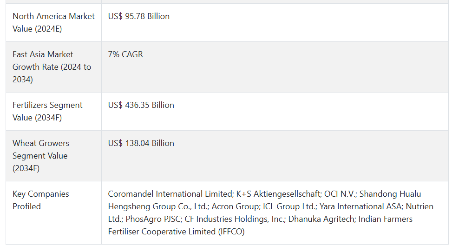Viewport: 452px width, 246px height.
Task: Select the US$ 138.04 Billion value
Action: click(x=141, y=143)
